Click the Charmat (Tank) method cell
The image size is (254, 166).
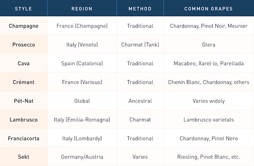(140, 45)
